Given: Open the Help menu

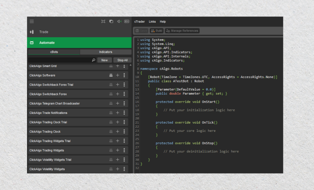Looking at the screenshot, I should (x=162, y=22).
